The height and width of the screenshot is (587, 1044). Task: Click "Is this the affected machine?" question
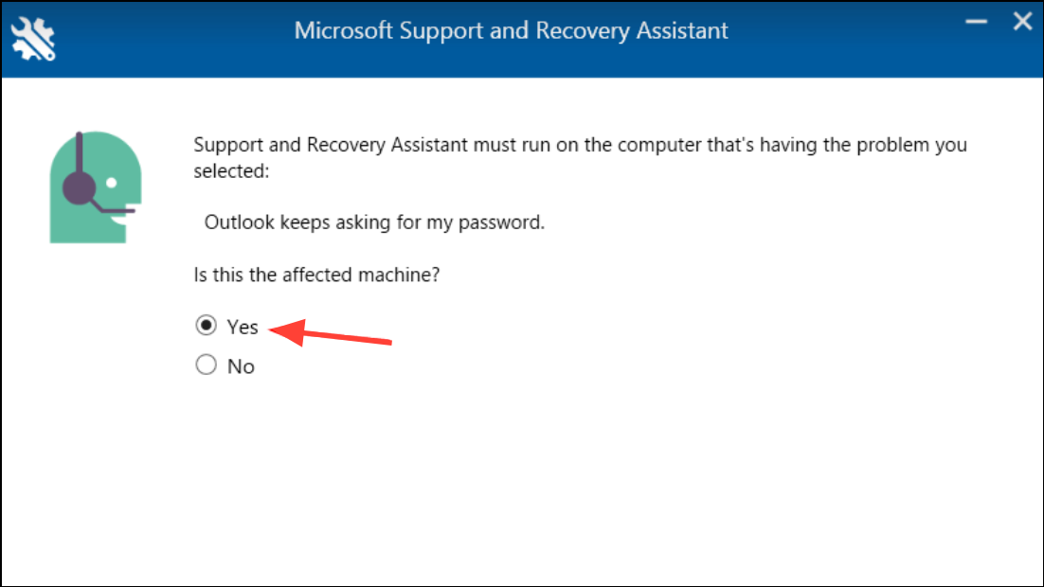(x=317, y=275)
